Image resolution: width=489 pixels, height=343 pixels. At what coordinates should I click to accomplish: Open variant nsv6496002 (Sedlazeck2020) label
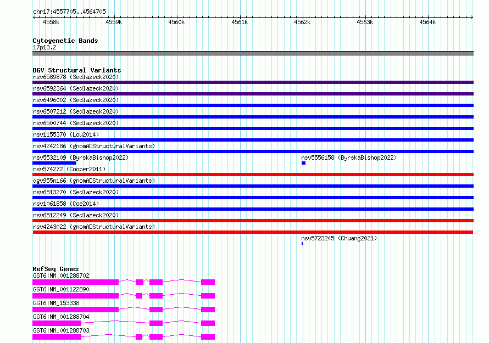point(76,100)
